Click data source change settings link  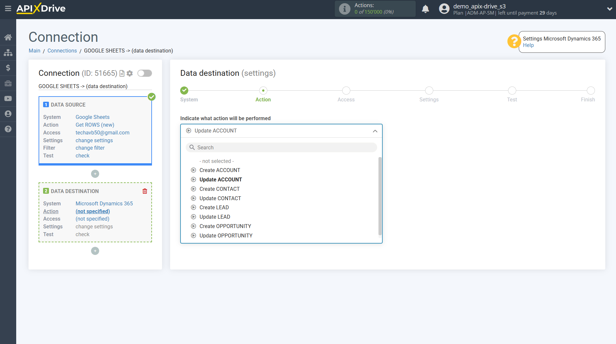click(94, 140)
